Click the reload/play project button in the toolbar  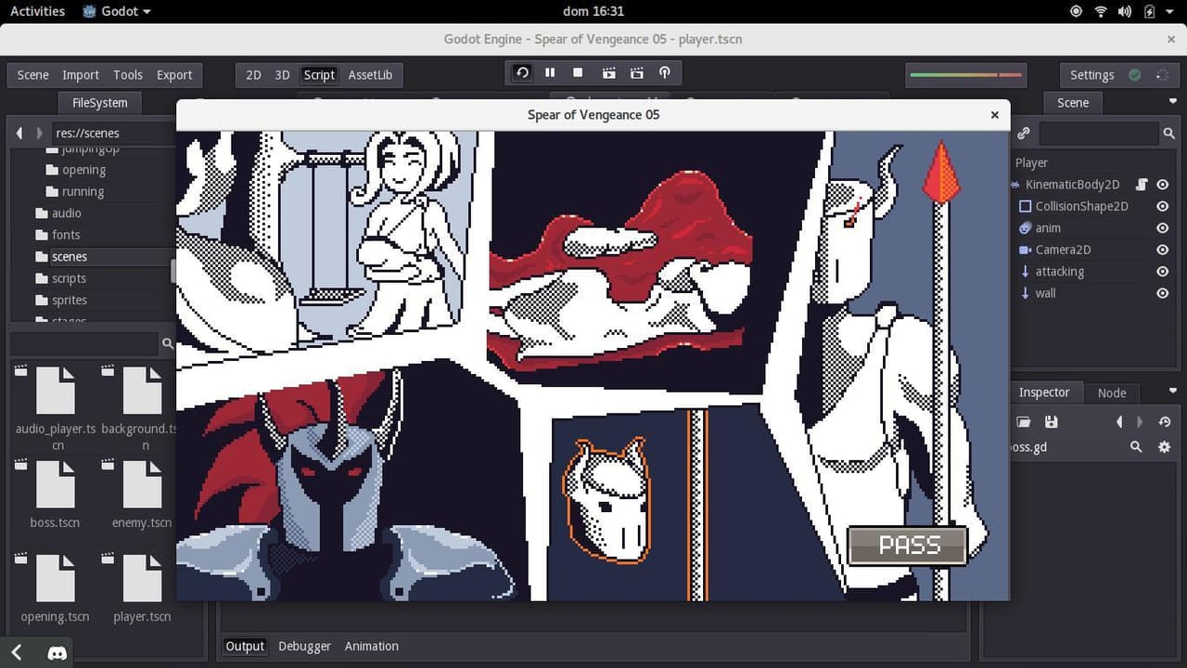[x=523, y=72]
